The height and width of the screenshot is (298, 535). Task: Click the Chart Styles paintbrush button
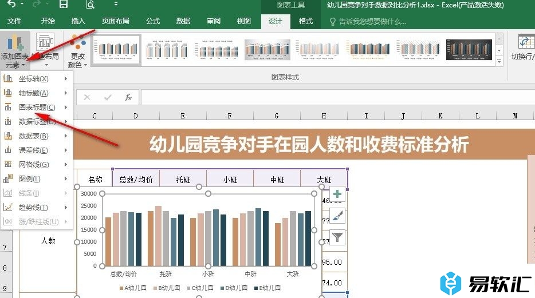(x=337, y=216)
